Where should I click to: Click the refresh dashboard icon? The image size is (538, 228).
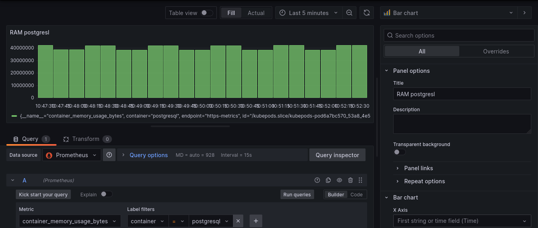(x=367, y=13)
